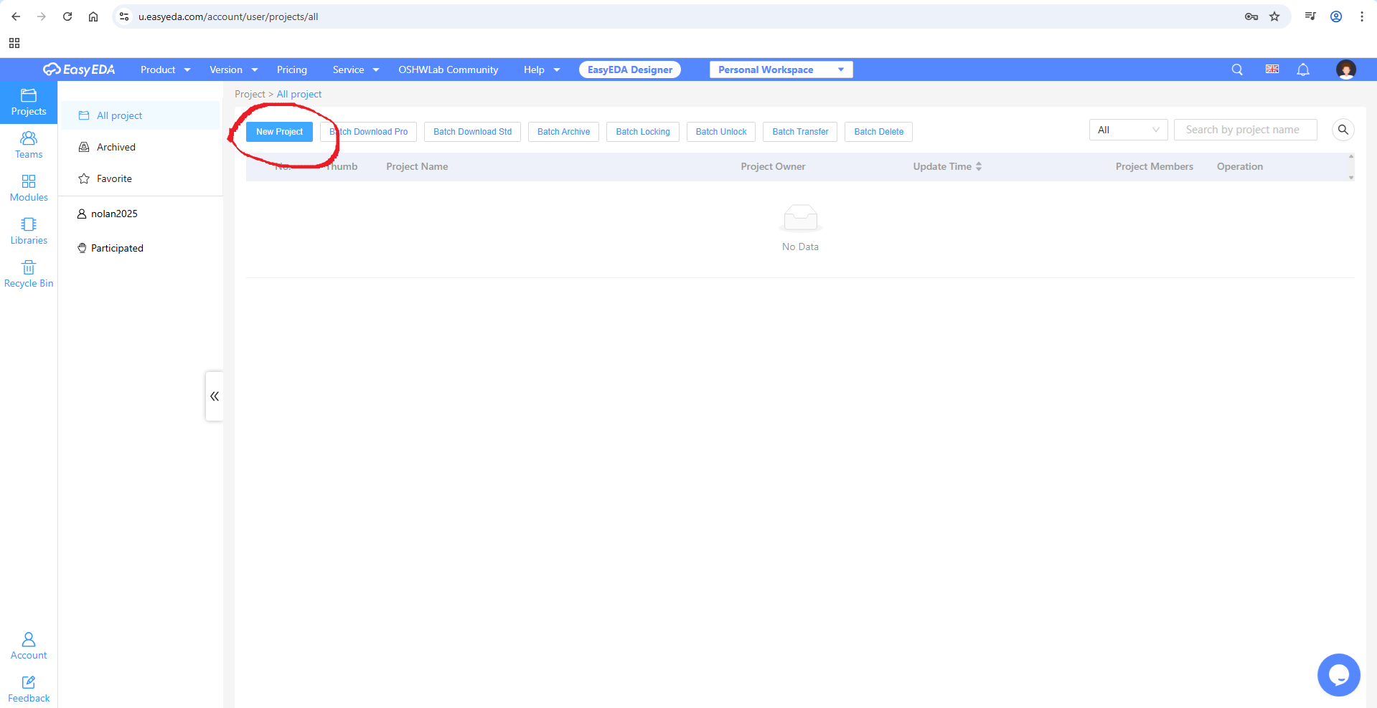The width and height of the screenshot is (1377, 708).
Task: Expand the Product menu
Action: (x=165, y=70)
